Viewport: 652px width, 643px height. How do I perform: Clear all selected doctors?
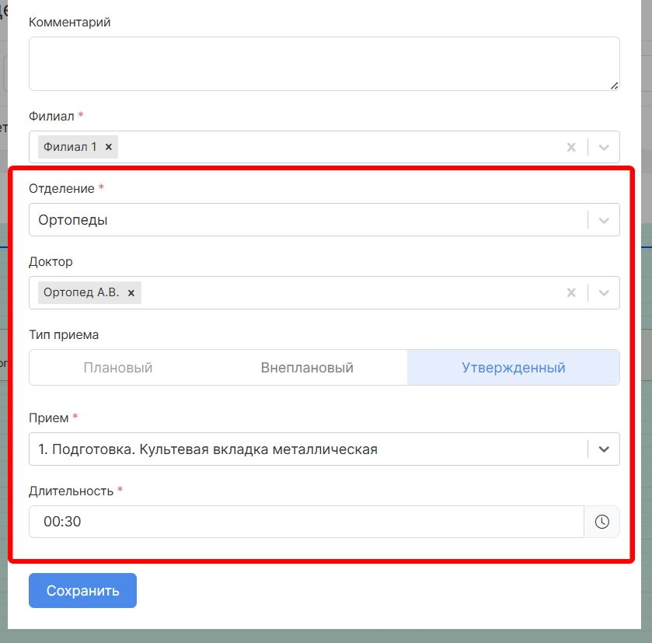pyautogui.click(x=571, y=293)
